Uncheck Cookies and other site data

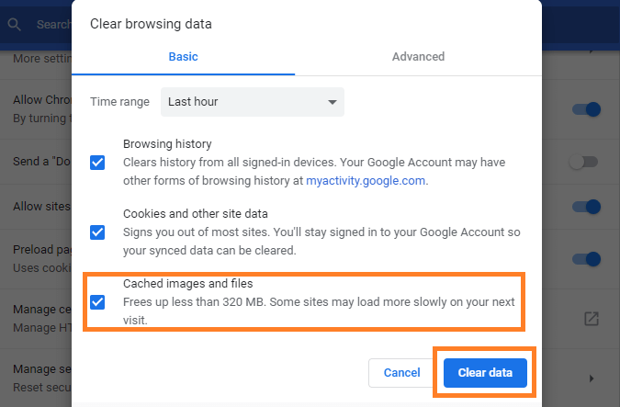[x=97, y=232]
